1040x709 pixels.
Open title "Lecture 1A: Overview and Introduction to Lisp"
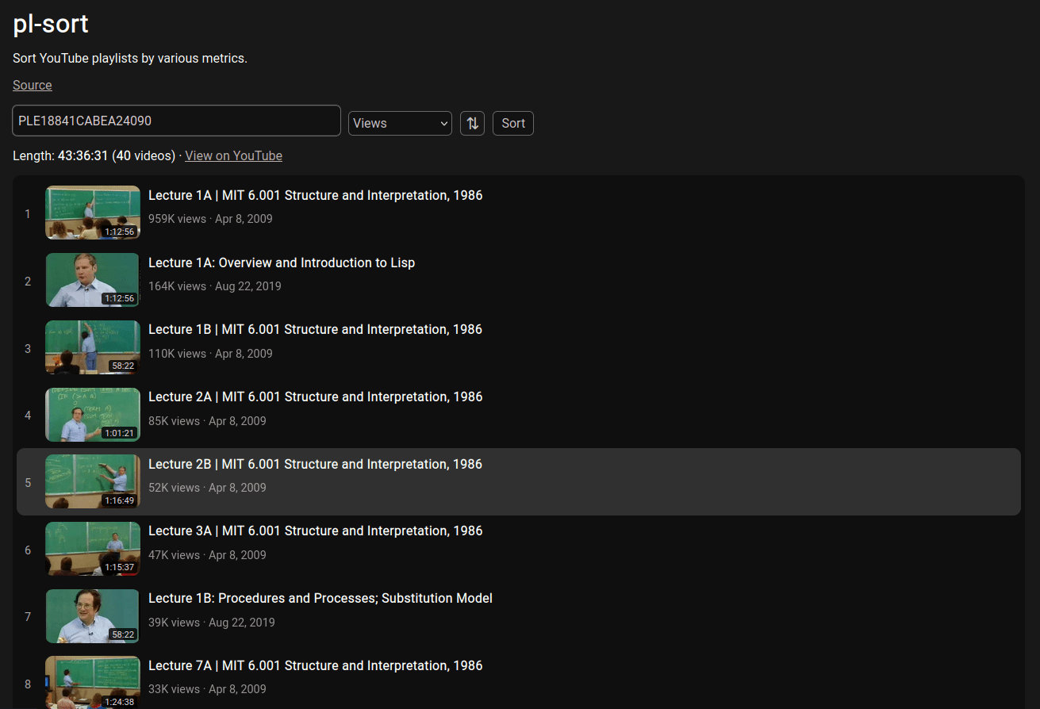(282, 263)
